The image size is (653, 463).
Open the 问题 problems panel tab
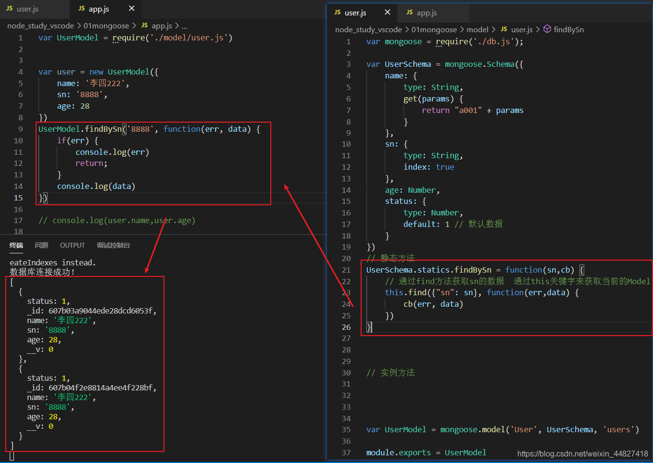(x=41, y=245)
